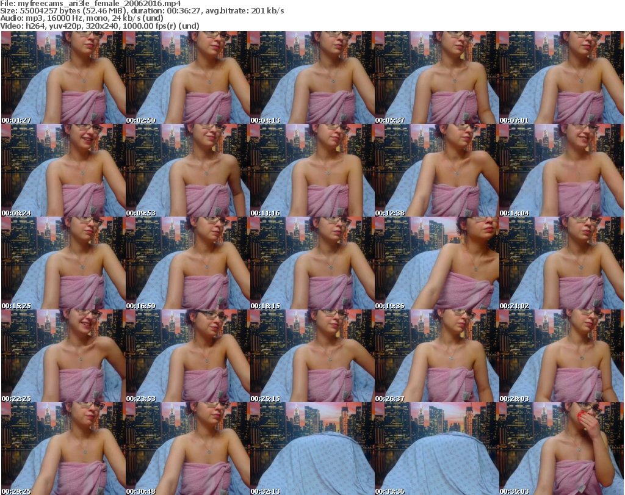Select the thumbnail timestamped 00:23:53

(x=188, y=356)
